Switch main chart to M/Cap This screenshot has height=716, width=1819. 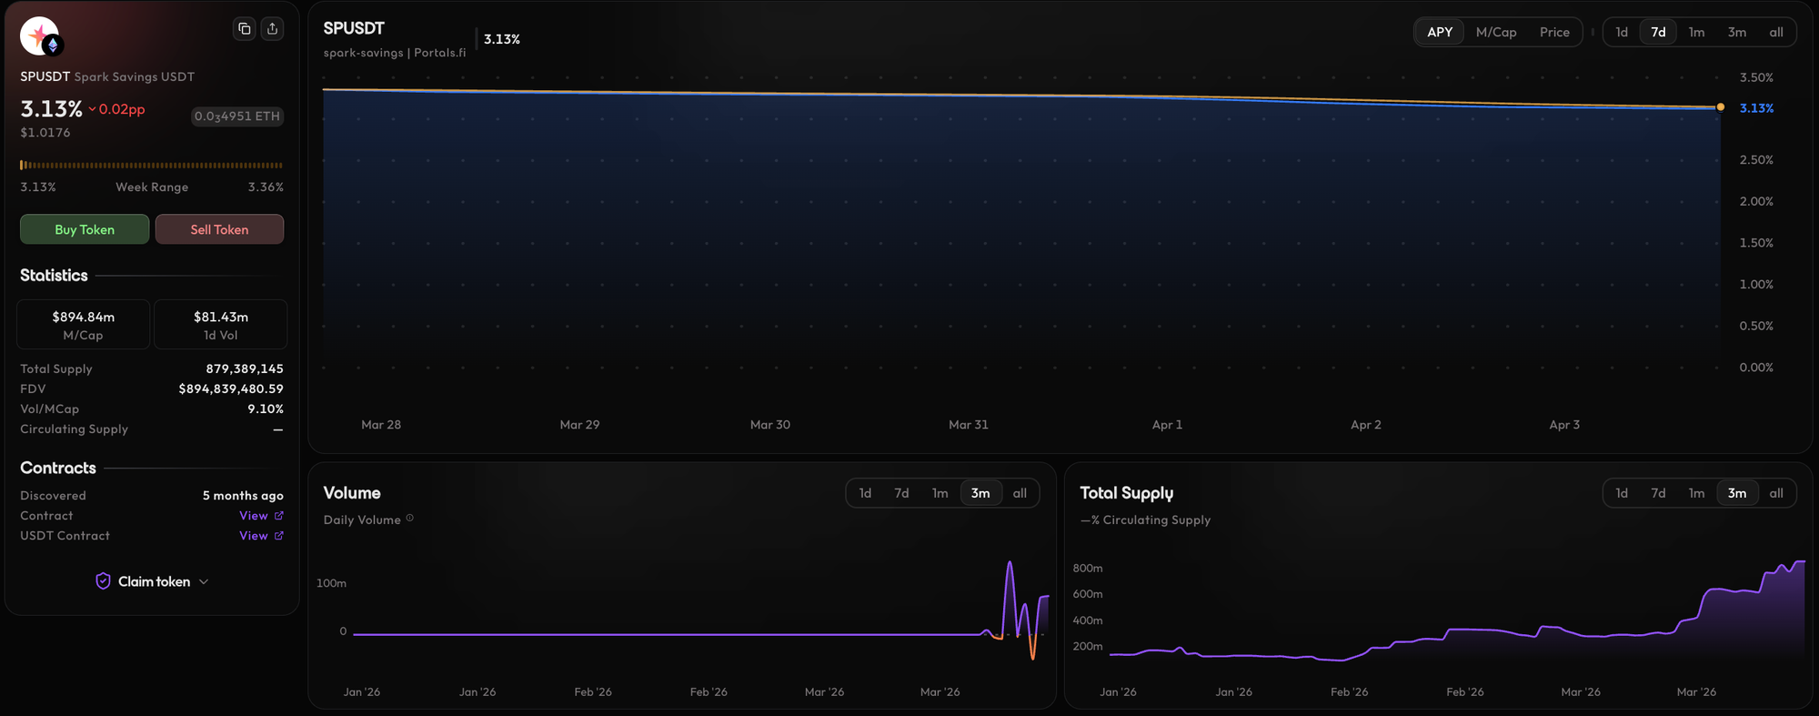[1495, 32]
